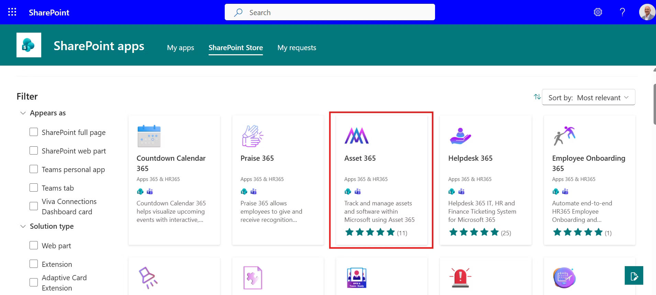This screenshot has width=656, height=295.
Task: Click the Employee Onboarding 365 icon
Action: [564, 136]
